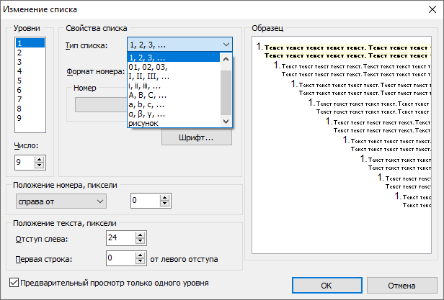This screenshot has height=300, width=444.
Task: Toggle the single-level preview checkbox
Action: point(15,283)
